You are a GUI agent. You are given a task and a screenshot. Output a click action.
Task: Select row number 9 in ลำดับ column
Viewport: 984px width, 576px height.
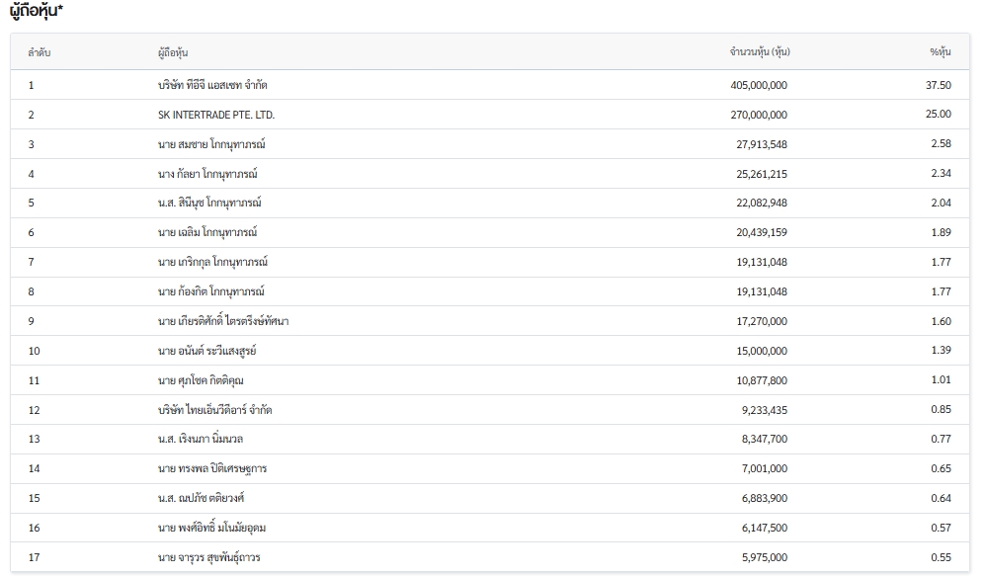click(x=32, y=321)
